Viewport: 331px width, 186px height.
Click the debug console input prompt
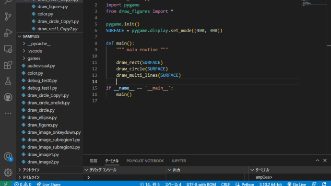click(x=125, y=177)
